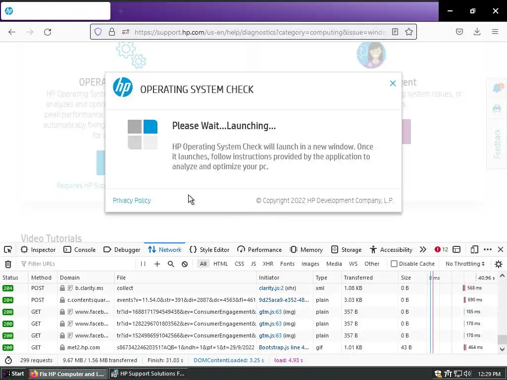Close the developer tools panel
Screen dimensions: 507x380
tap(501, 249)
